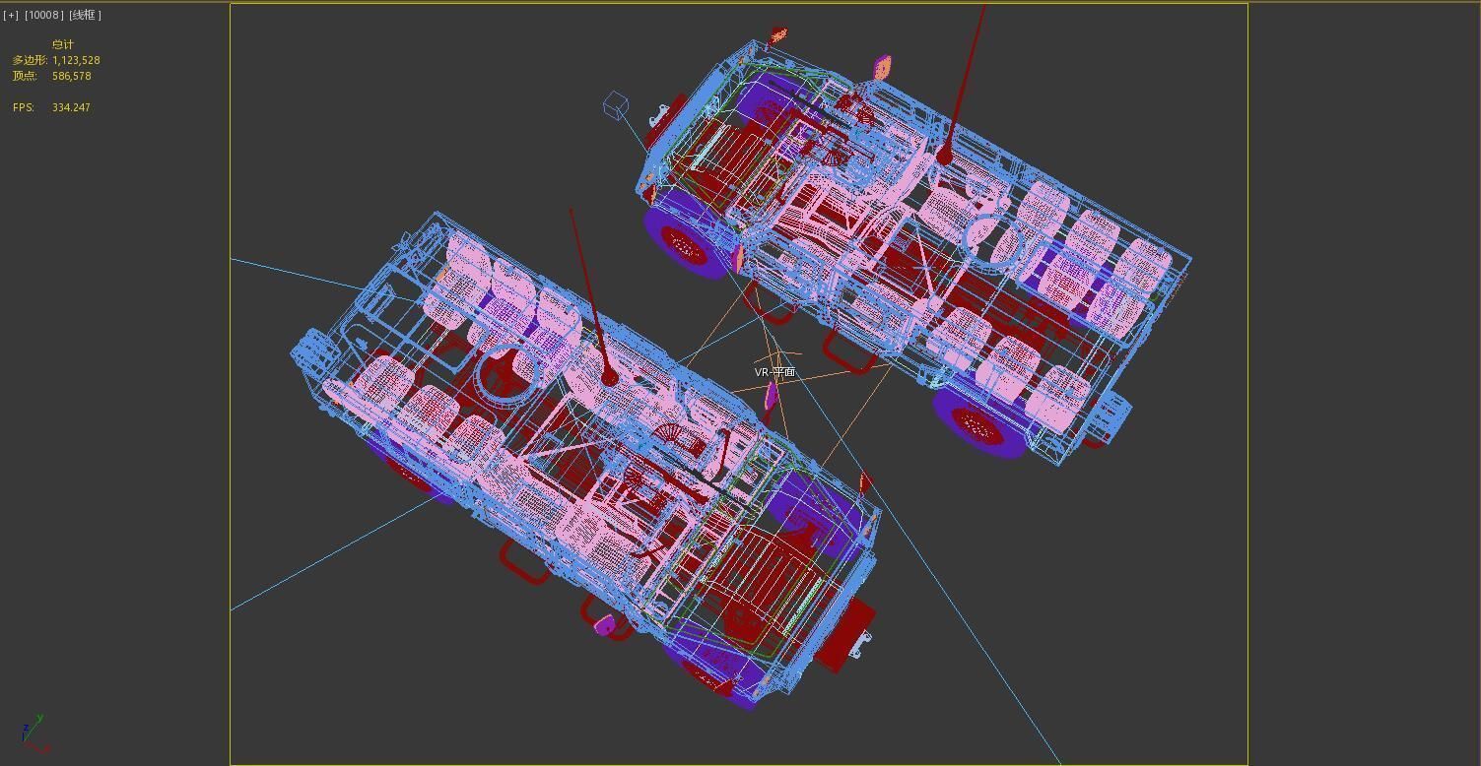
Task: Select the VR-平面 label in viewport
Action: pos(775,372)
